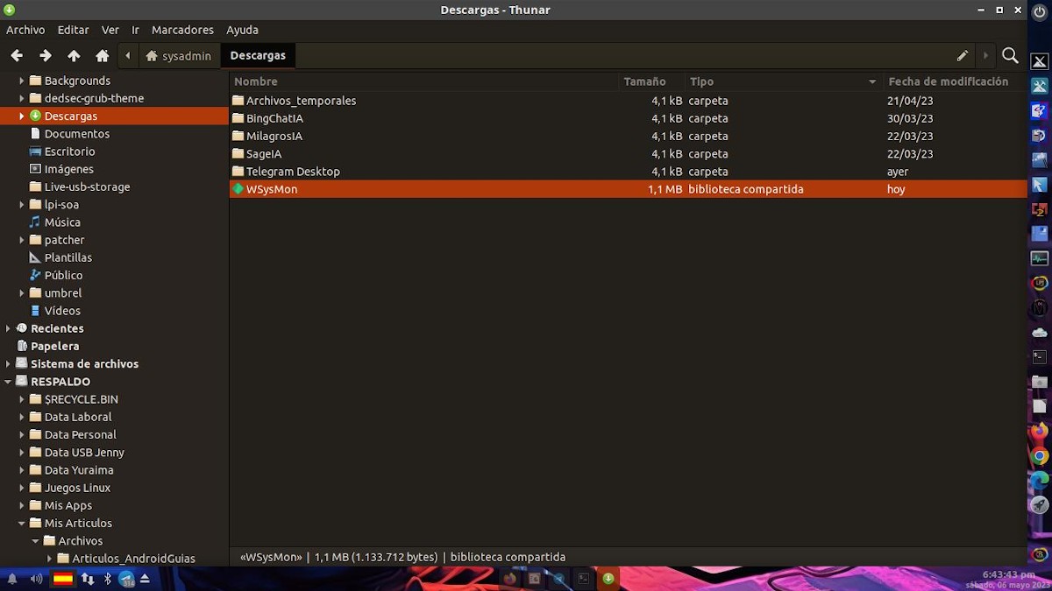The height and width of the screenshot is (591, 1052).
Task: Click the network up-down arrows tray icon
Action: point(88,579)
